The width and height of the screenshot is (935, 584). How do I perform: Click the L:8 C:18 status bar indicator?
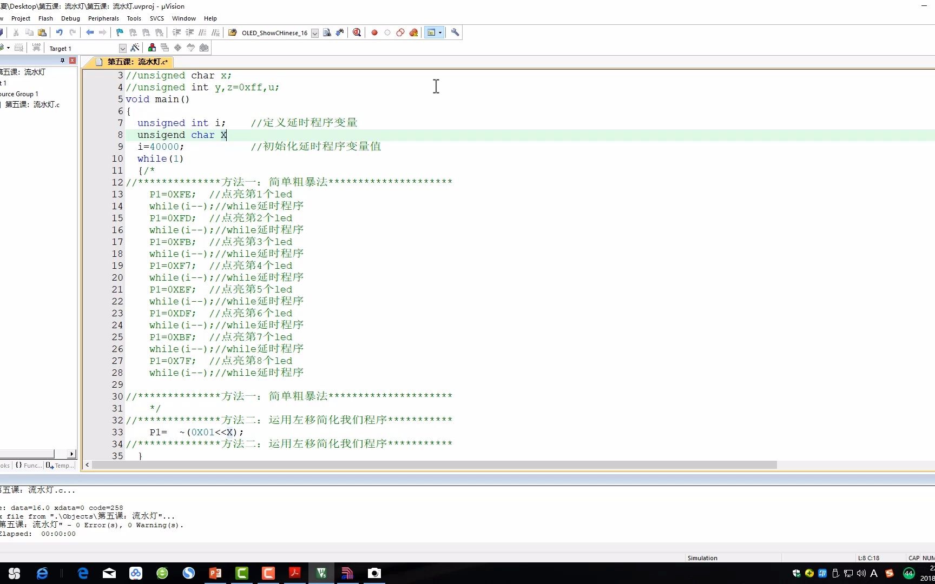coord(868,558)
